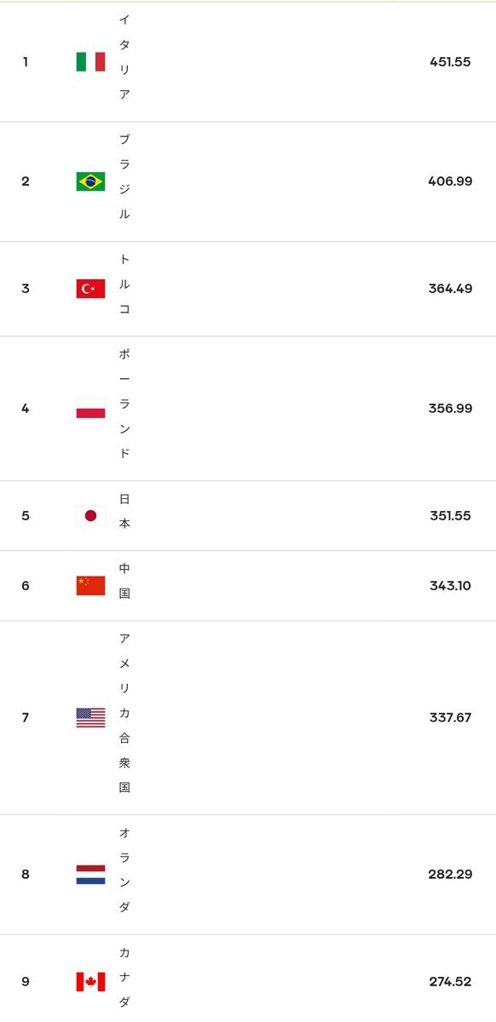
Task: Select the 282.29 points value
Action: point(450,875)
